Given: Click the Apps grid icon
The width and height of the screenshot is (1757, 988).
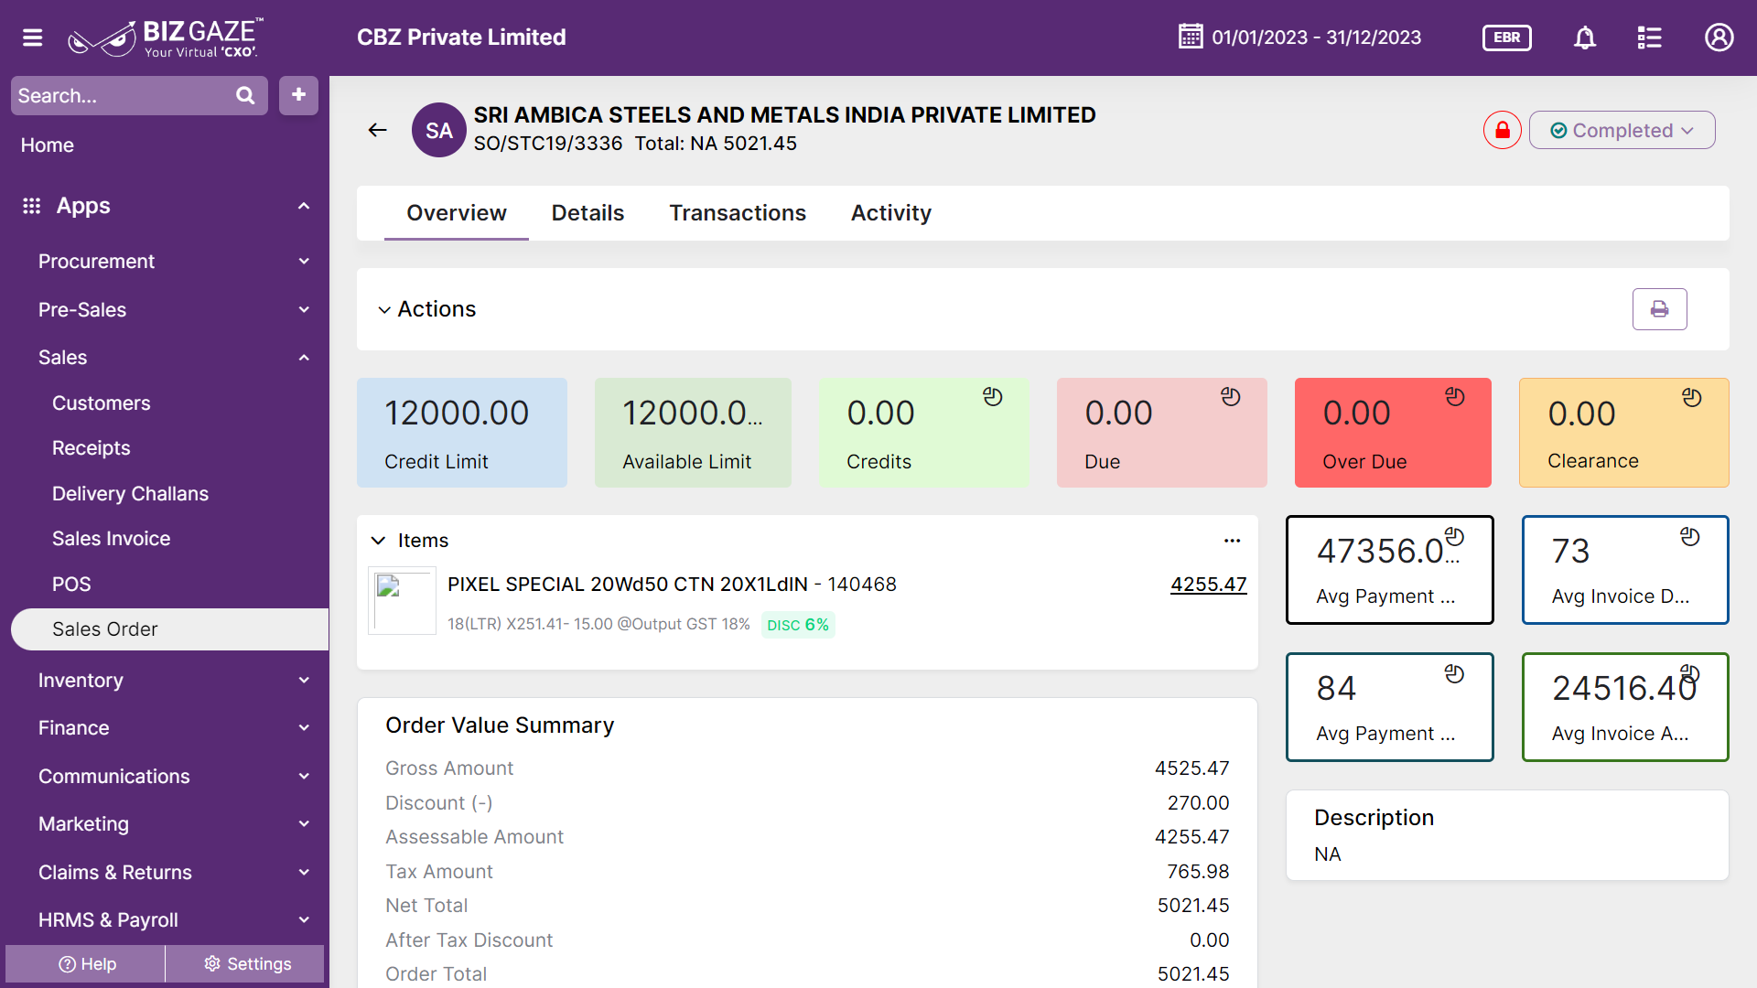Looking at the screenshot, I should pyautogui.click(x=32, y=206).
